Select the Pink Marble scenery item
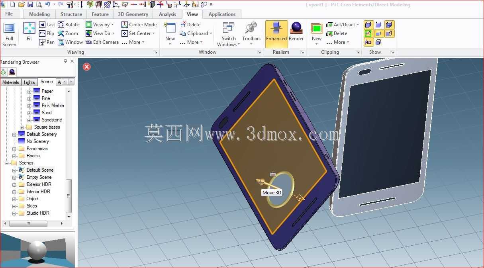Screen dimensions: 484x268 (x=53, y=106)
